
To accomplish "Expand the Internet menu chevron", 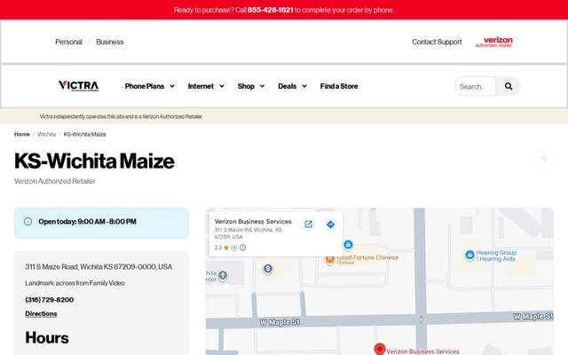I will click(x=222, y=86).
